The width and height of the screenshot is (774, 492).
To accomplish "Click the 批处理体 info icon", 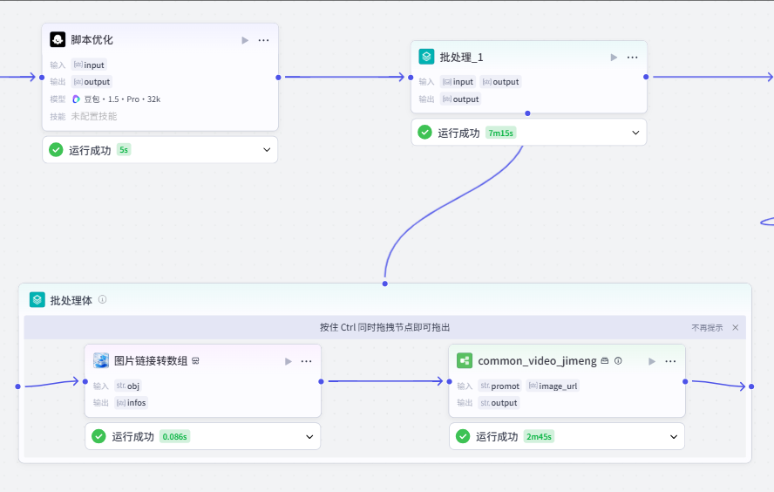I will coord(102,299).
